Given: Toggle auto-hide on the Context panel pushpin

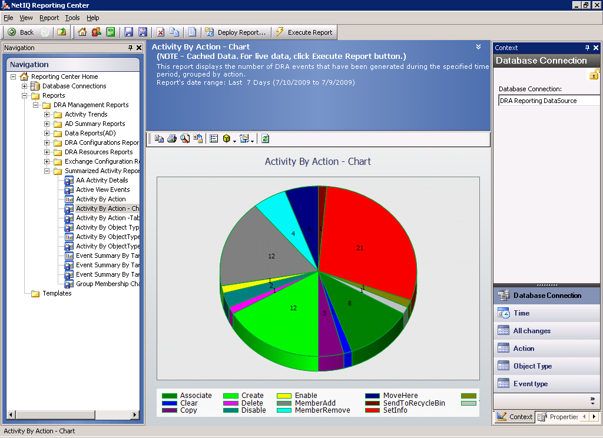Looking at the screenshot, I should click(x=587, y=48).
